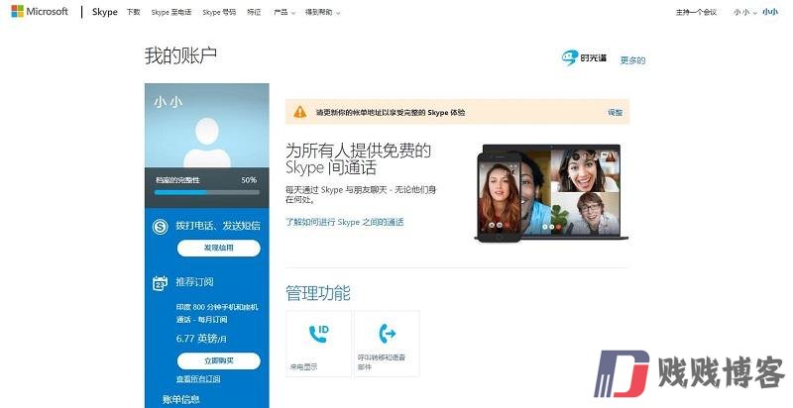Click the 账单信息 billing heading
The image size is (793, 408).
[181, 399]
